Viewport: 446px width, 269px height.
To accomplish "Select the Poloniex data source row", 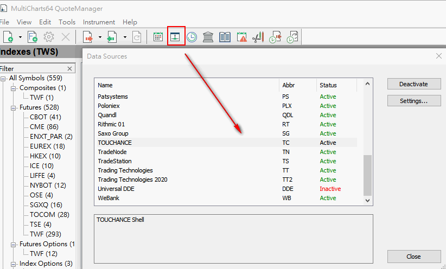I will 226,106.
